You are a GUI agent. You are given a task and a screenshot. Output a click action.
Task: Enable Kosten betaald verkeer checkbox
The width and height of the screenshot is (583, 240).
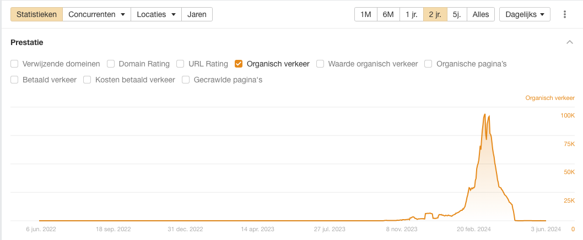(x=87, y=80)
